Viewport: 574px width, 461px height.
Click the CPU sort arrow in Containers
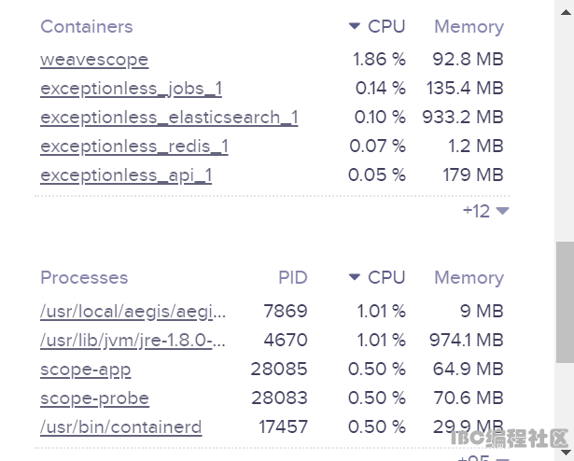pyautogui.click(x=355, y=26)
